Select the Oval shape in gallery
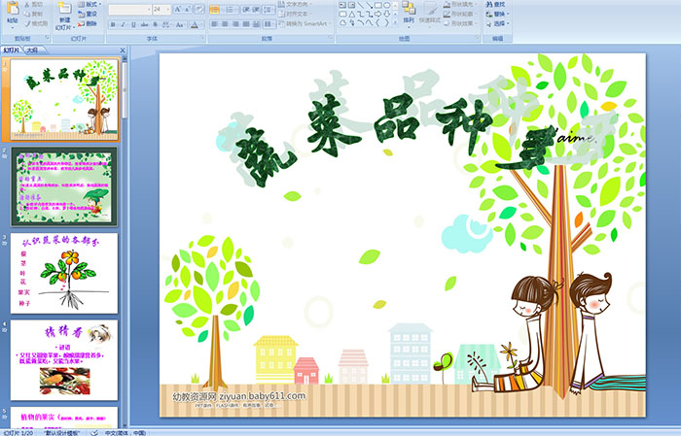Image resolution: width=681 pixels, height=436 pixels. [x=386, y=5]
